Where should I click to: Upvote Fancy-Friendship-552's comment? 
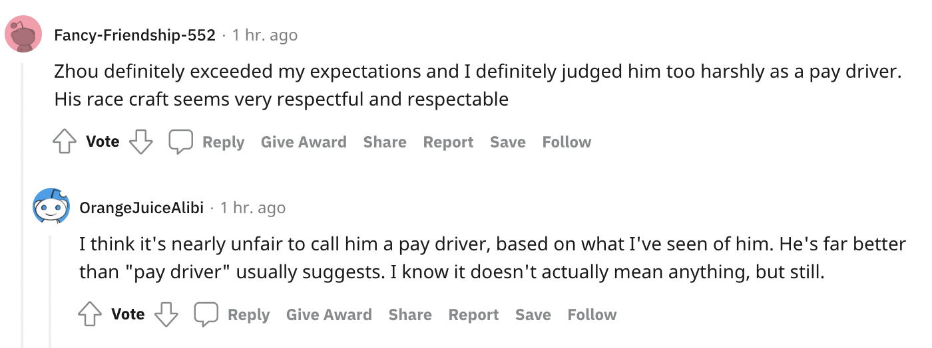coord(65,141)
